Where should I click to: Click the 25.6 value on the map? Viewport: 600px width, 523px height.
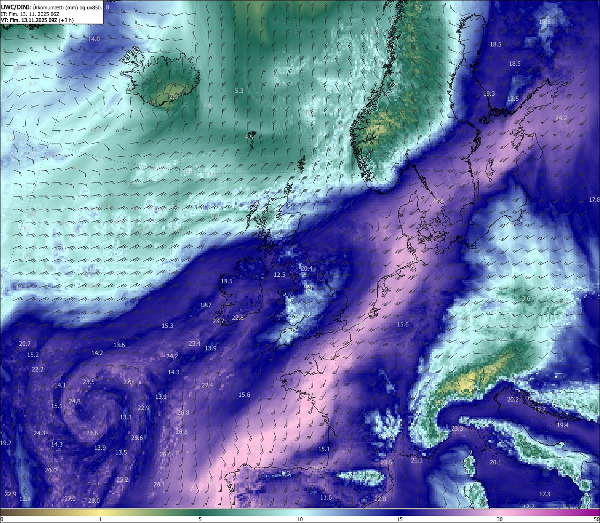coord(137,438)
